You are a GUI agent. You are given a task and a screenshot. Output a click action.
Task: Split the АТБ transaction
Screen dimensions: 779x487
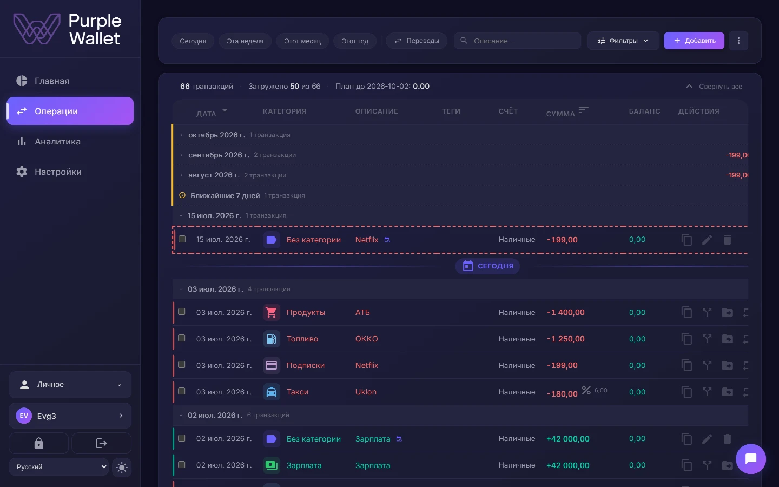[707, 312]
